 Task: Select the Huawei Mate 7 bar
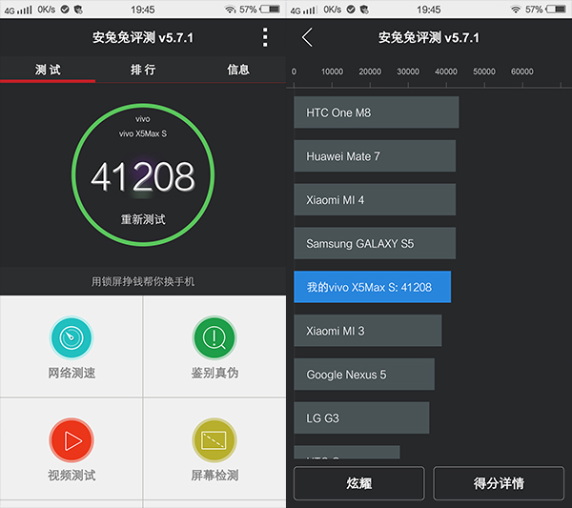point(375,155)
